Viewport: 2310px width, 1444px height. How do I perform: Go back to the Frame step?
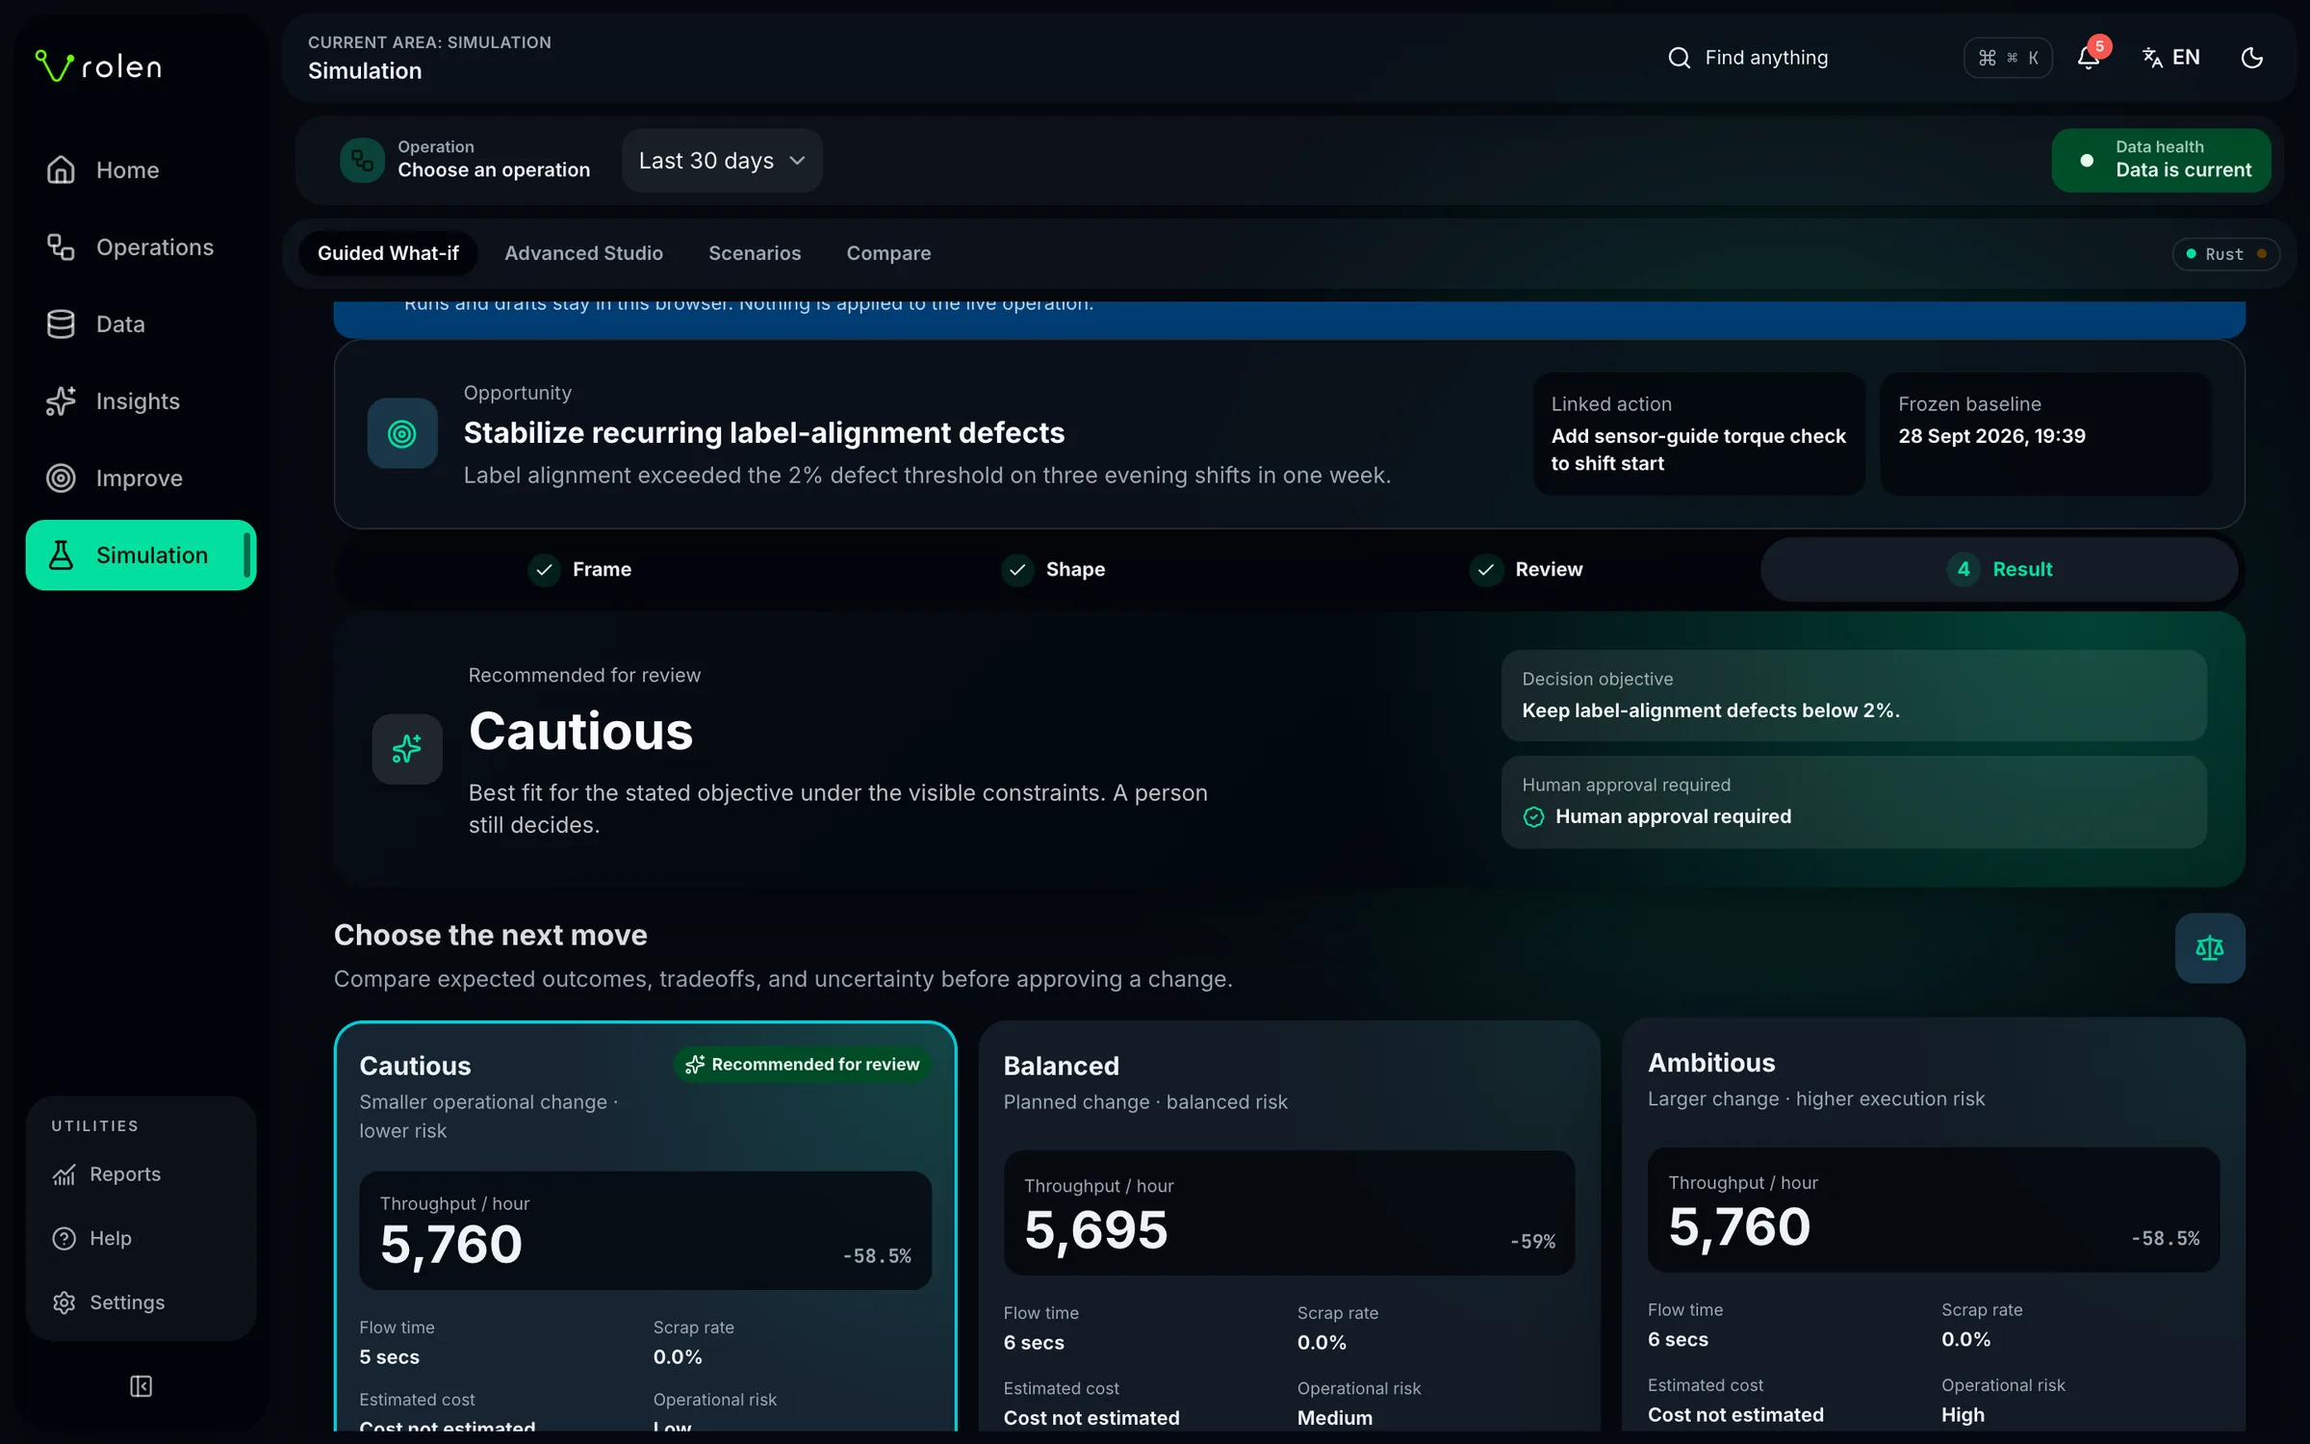click(580, 570)
